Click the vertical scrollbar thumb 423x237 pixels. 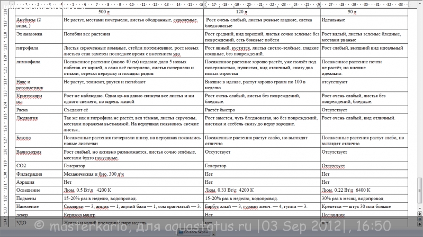[x=419, y=190]
